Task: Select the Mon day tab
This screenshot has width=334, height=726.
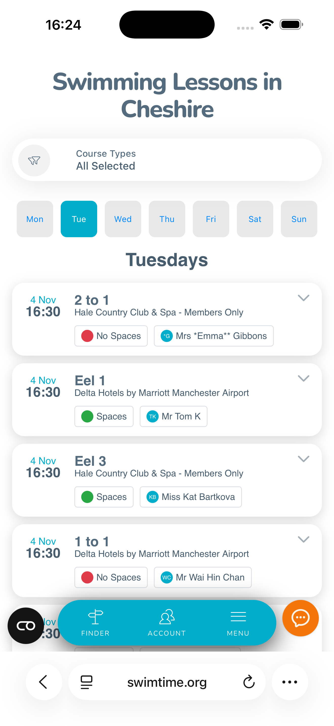Action: [x=35, y=219]
